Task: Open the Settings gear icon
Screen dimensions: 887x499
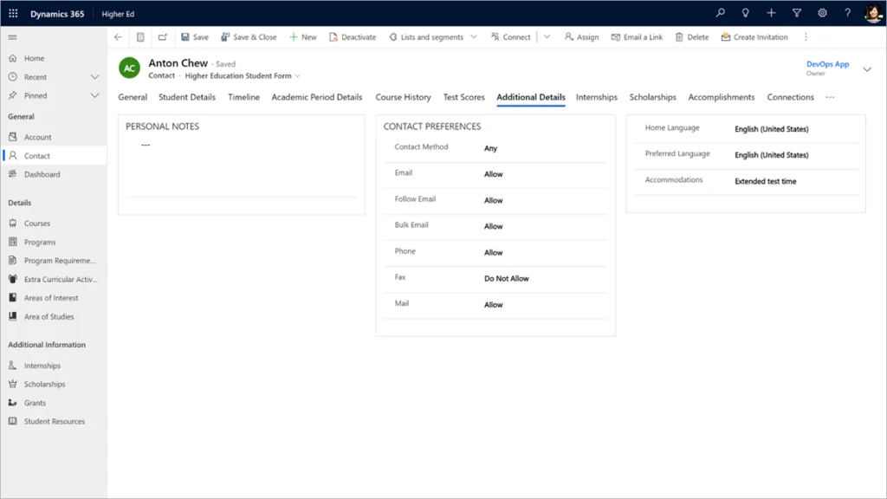Action: [821, 13]
